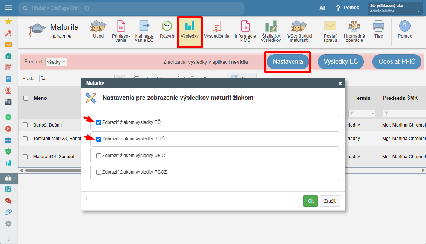Open the hamburger main menu
Screen dimensions: 426x244
pyautogui.click(x=8, y=8)
